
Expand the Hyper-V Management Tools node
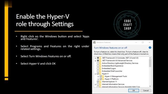pyautogui.click(x=98, y=77)
